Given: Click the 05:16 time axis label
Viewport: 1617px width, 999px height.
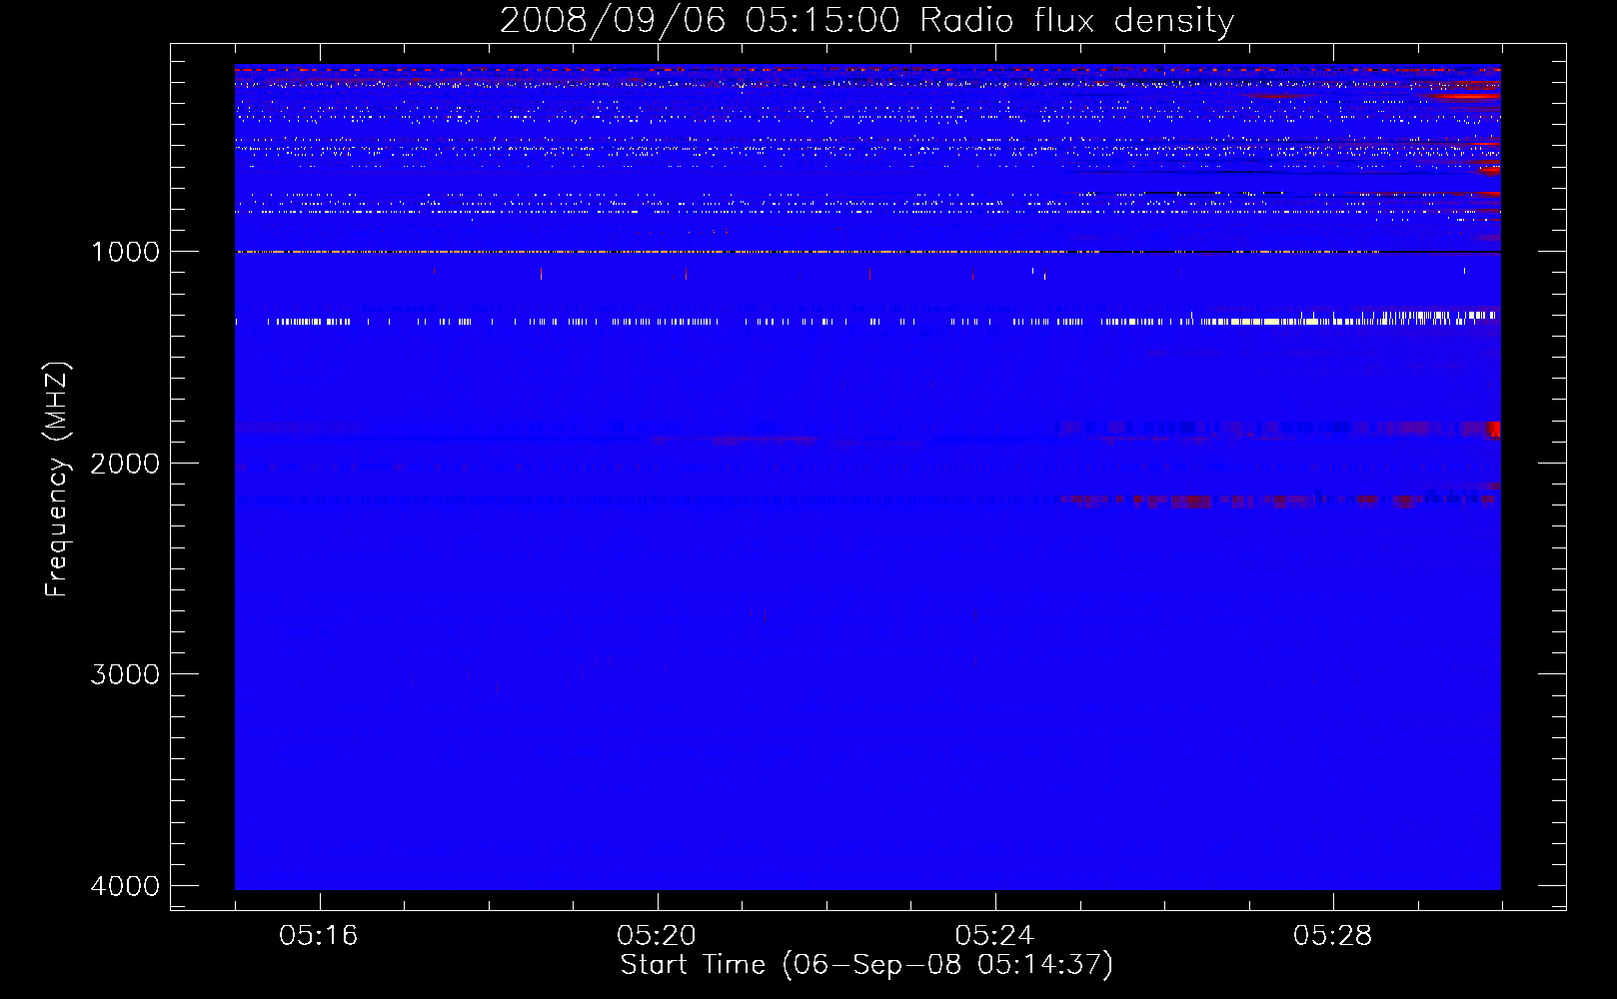Looking at the screenshot, I should (x=319, y=936).
